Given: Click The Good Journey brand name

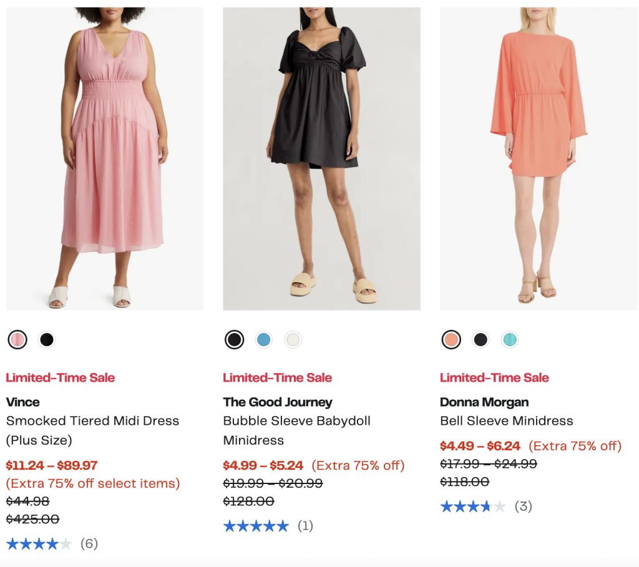Looking at the screenshot, I should tap(278, 402).
